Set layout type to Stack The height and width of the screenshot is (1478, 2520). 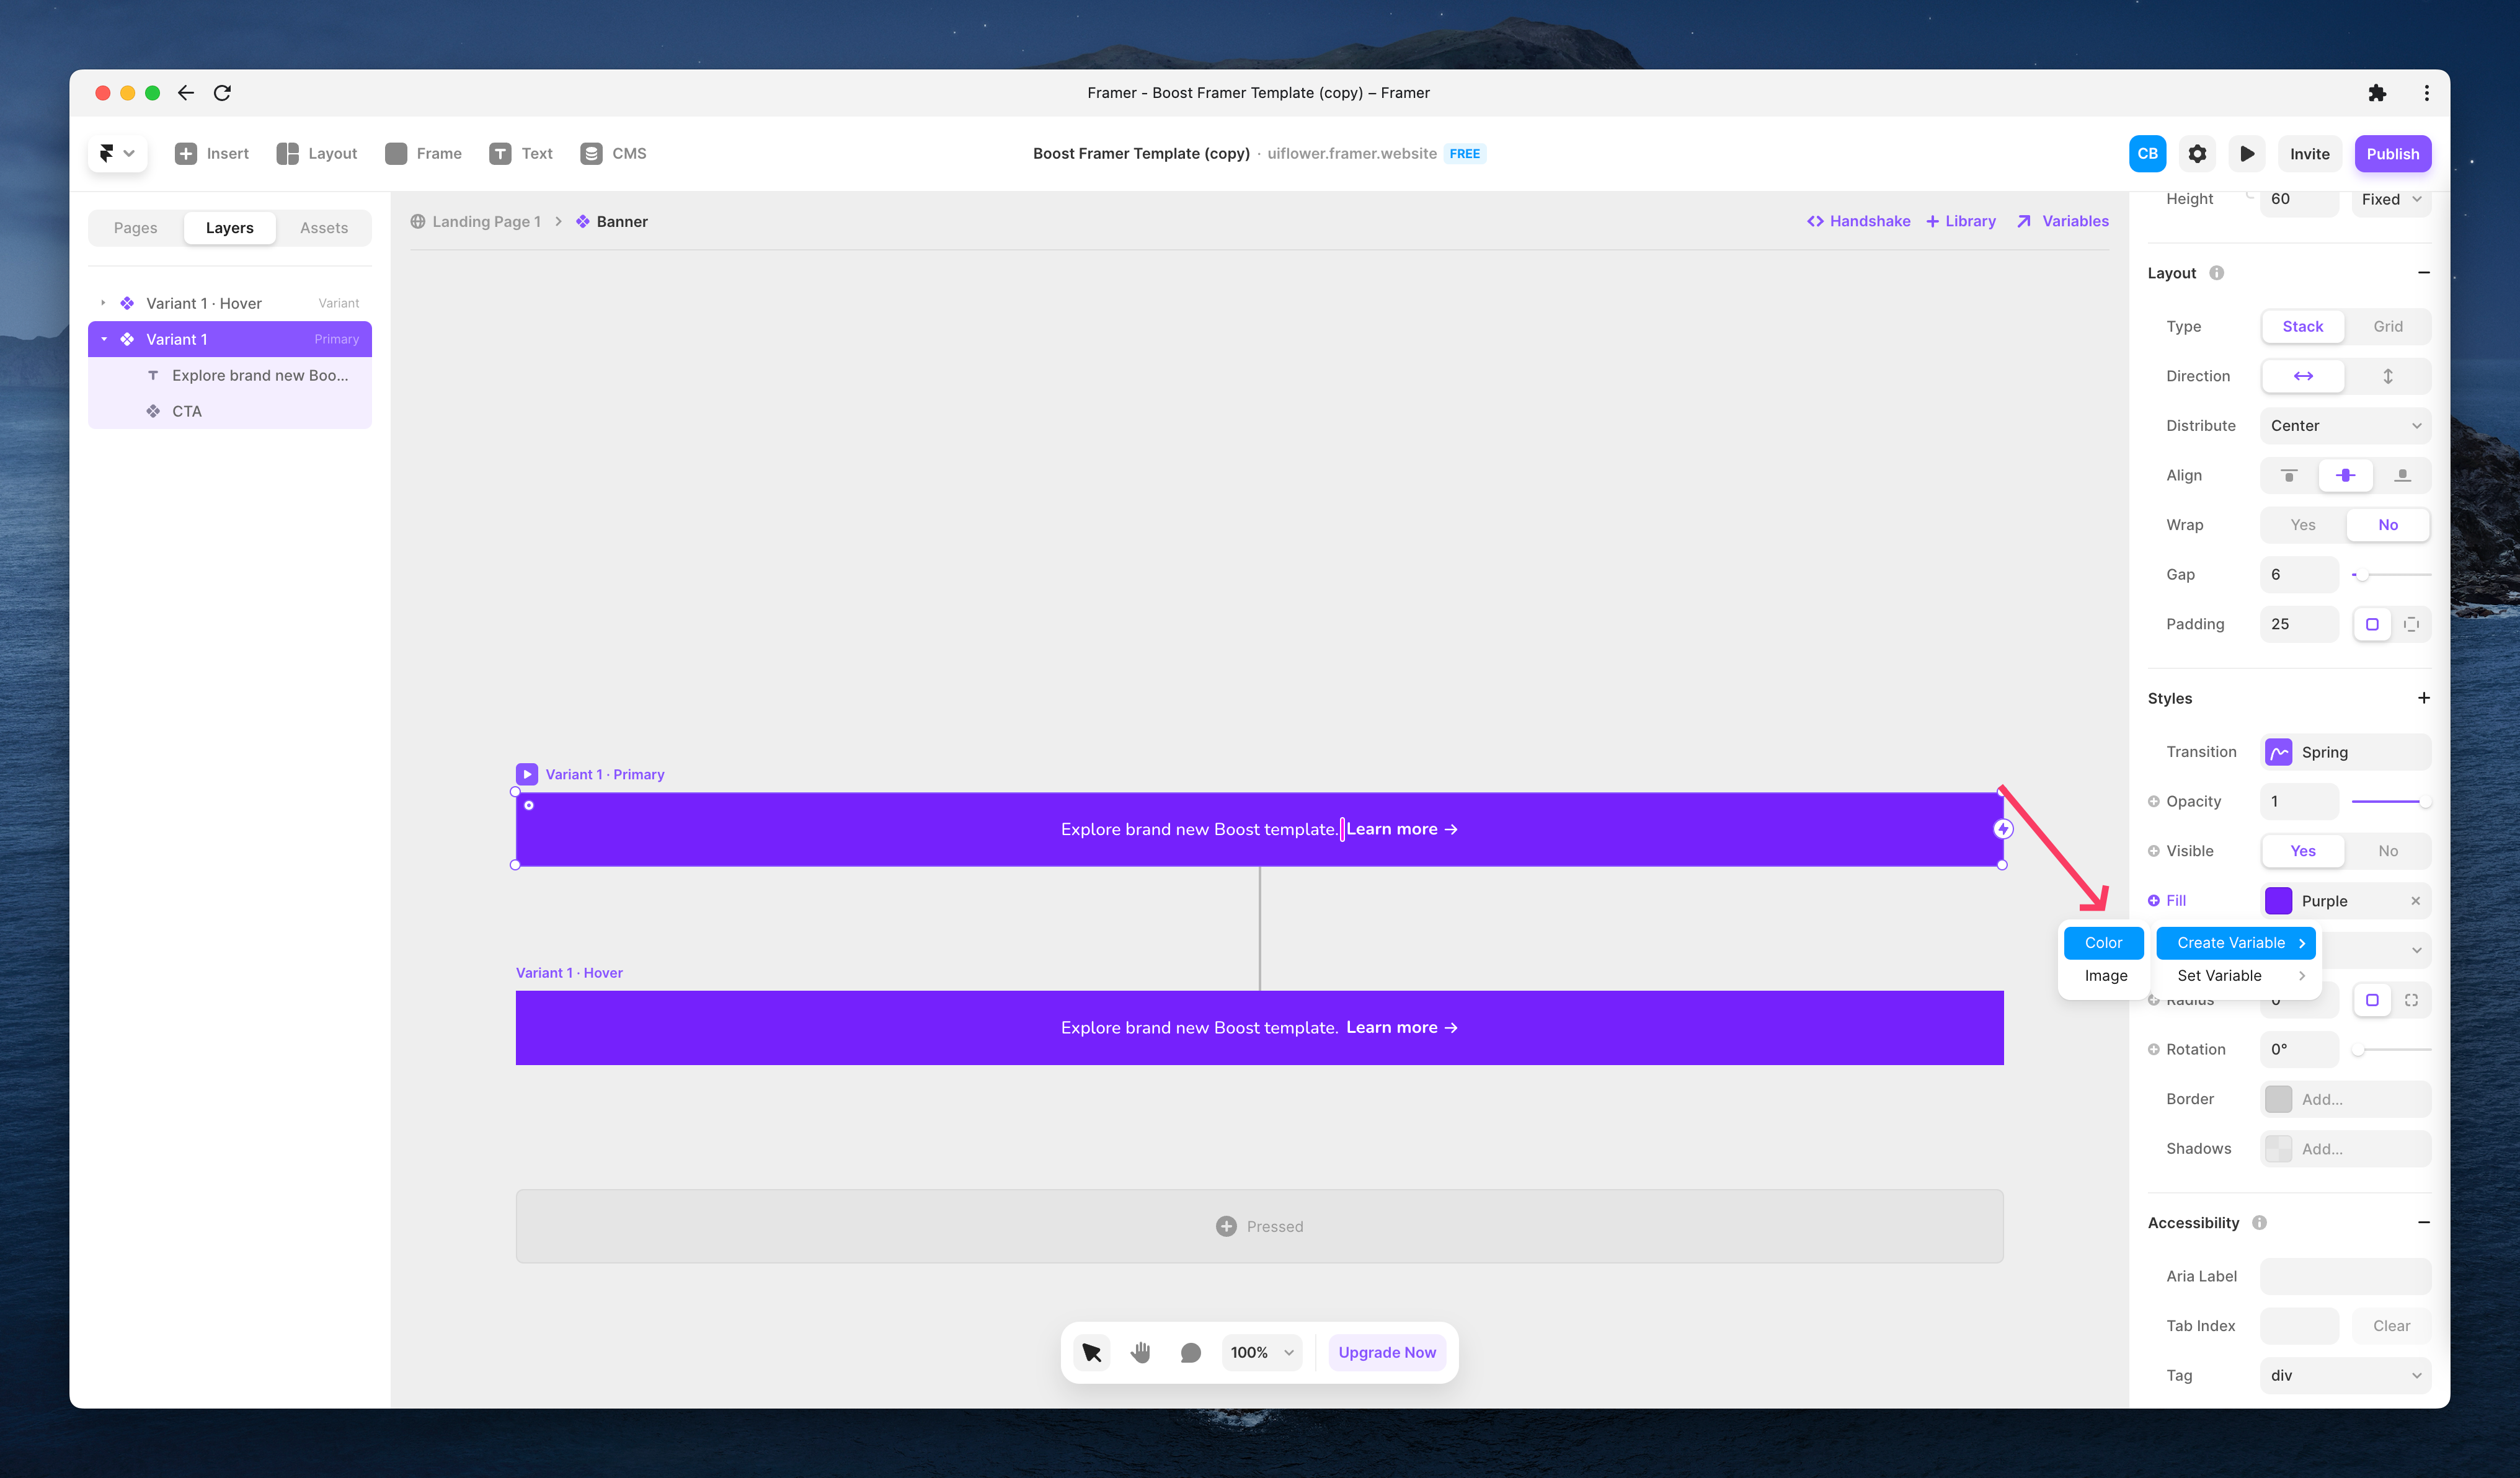point(2302,326)
